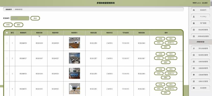Click the 多媒体教室 breadcrumb item
Image resolution: width=212 pixels, height=96 pixels.
point(19,9)
